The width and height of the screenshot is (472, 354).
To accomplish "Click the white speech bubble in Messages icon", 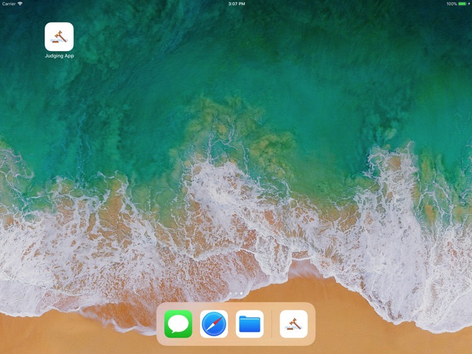I will (x=178, y=324).
